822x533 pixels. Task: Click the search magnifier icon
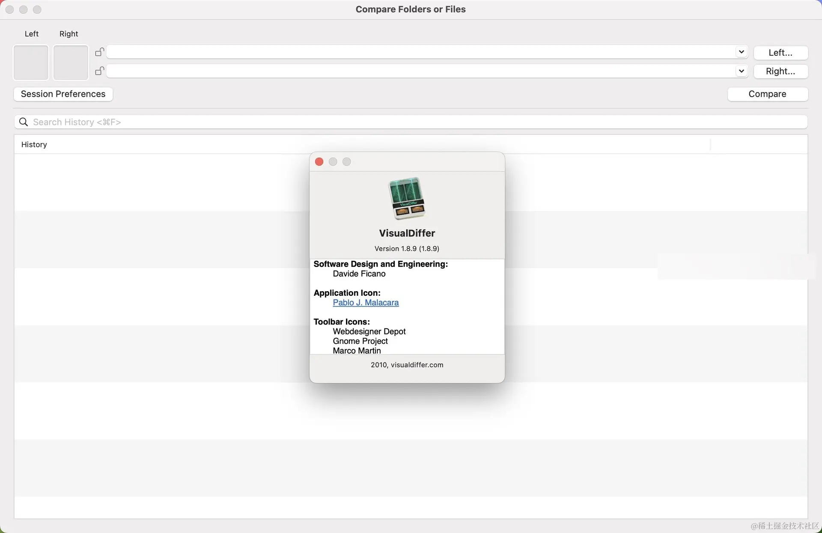24,122
